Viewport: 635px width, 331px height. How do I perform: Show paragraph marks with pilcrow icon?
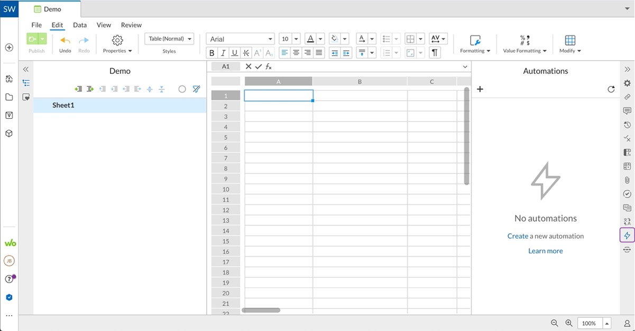[435, 53]
